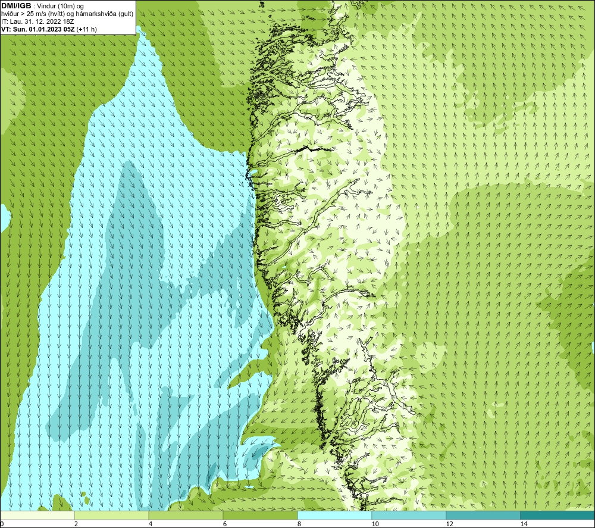Click the 'IT: Lau. 31. 12. 2022 18Z' line
This screenshot has height=528, width=595.
pos(37,21)
